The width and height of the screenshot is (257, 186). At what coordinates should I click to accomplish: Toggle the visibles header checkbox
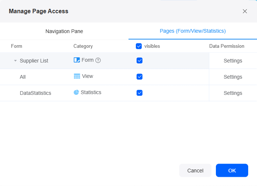pos(139,46)
